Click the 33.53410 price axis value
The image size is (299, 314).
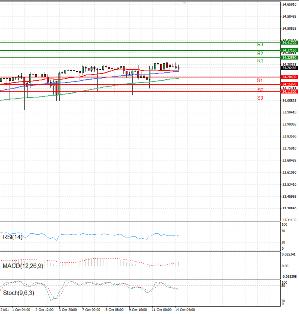click(x=289, y=184)
